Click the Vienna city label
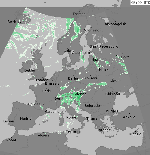150x155 pixels. 80,94
